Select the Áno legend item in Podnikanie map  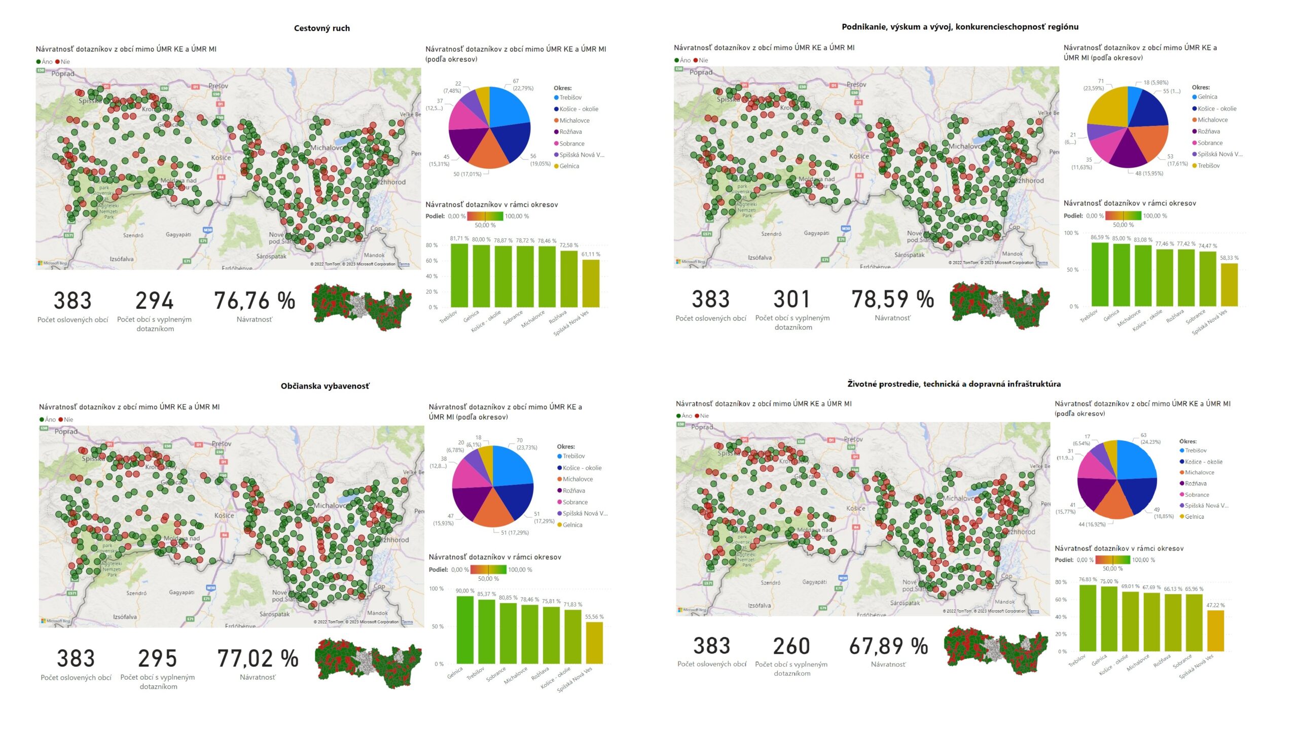pyautogui.click(x=682, y=60)
